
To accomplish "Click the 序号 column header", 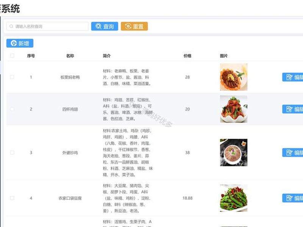I will [31, 56].
